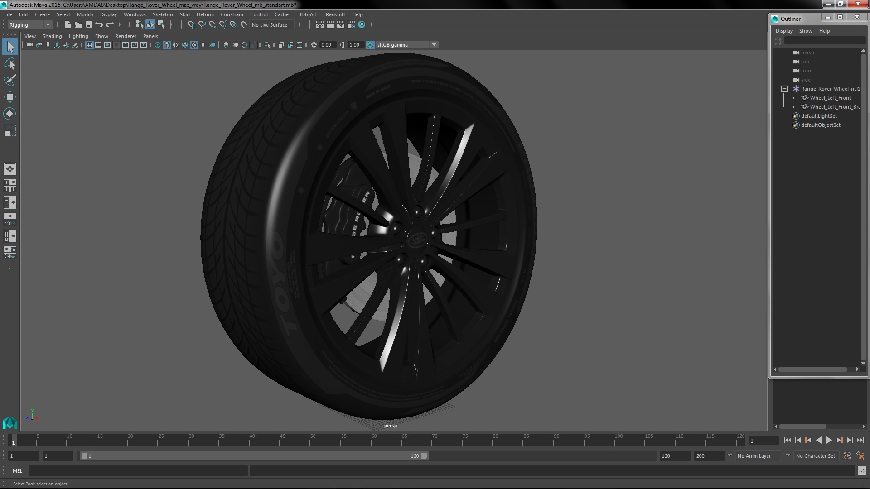Open the No Anim Layer dropdown
The height and width of the screenshot is (489, 870).
(x=759, y=456)
